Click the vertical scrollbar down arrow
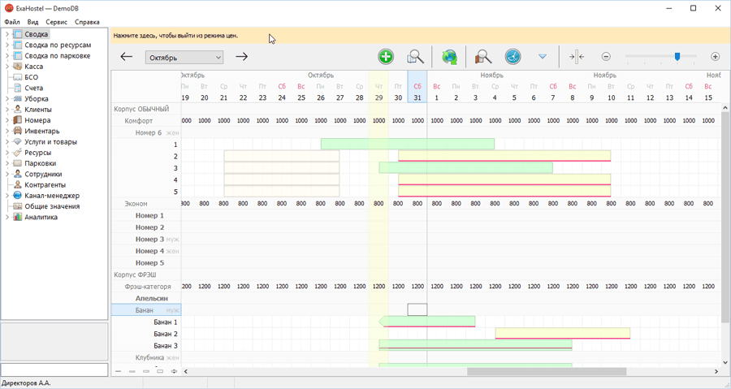The height and width of the screenshot is (389, 731). point(725,362)
